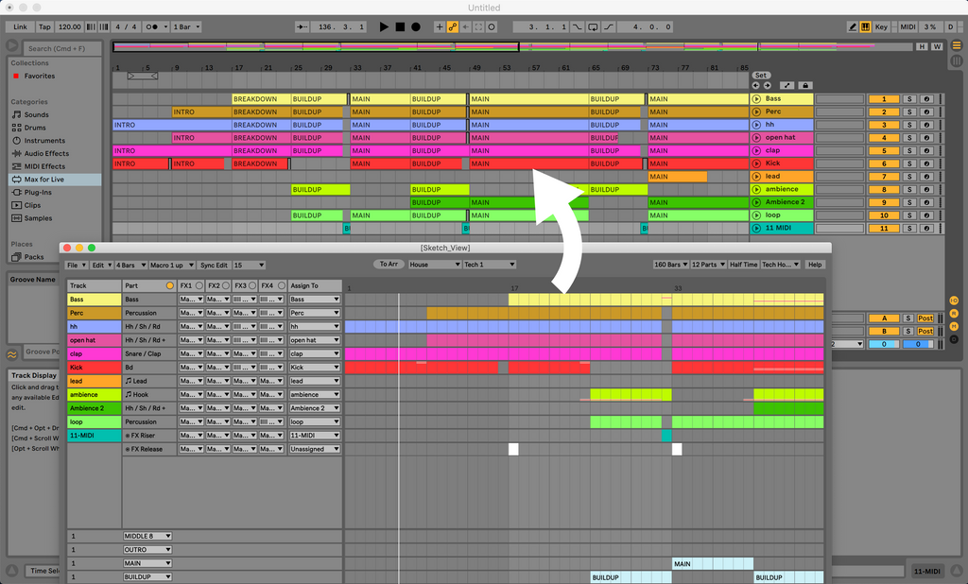Solo the Bass track
The image size is (968, 584).
click(x=909, y=99)
